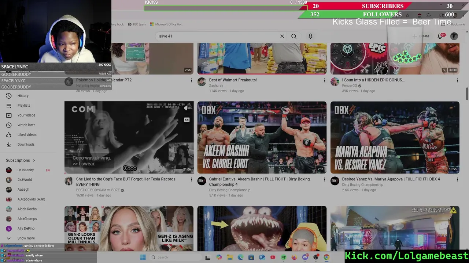The image size is (469, 263).
Task: Open BEST OF BODYCAM channel avatar
Action: (69, 181)
